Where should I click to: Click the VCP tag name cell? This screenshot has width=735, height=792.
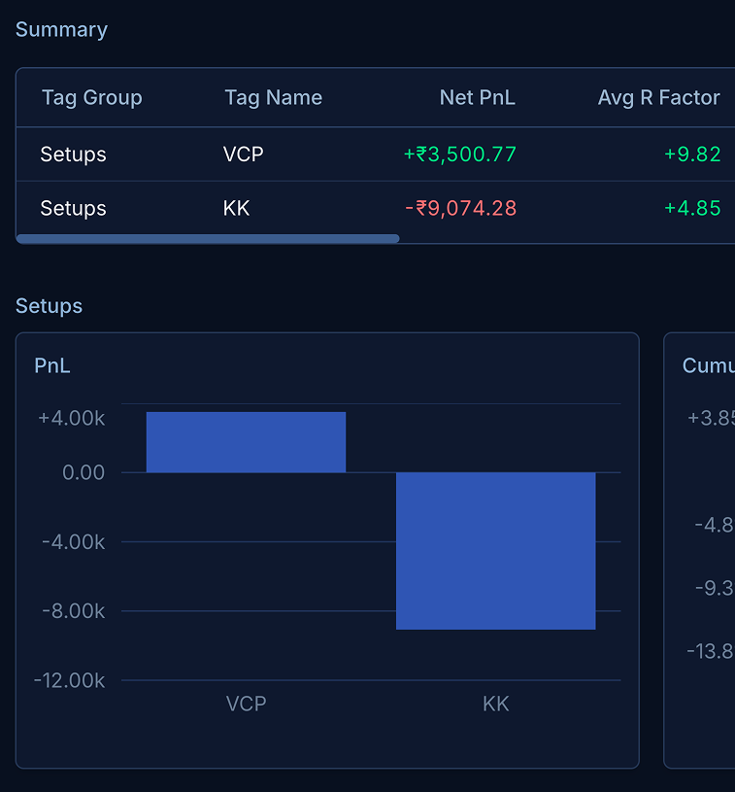pyautogui.click(x=243, y=154)
